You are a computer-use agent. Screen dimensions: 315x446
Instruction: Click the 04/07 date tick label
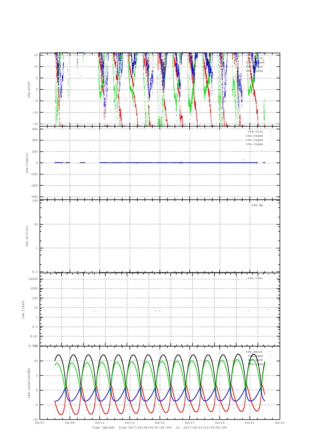click(40, 423)
